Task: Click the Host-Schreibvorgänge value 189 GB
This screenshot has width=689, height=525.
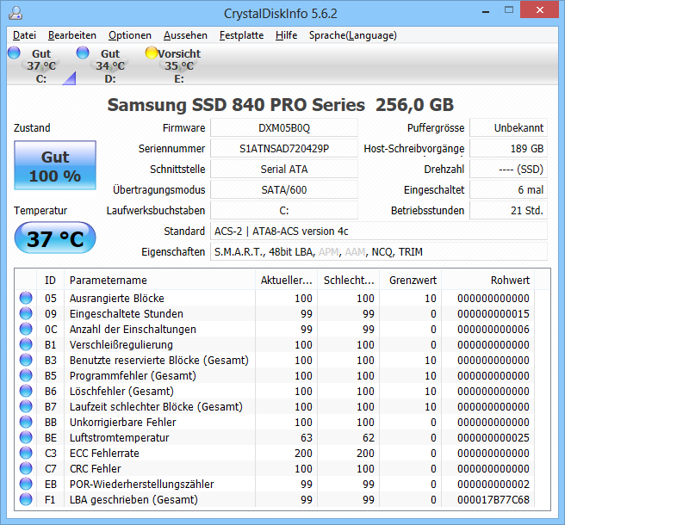Action: click(508, 148)
